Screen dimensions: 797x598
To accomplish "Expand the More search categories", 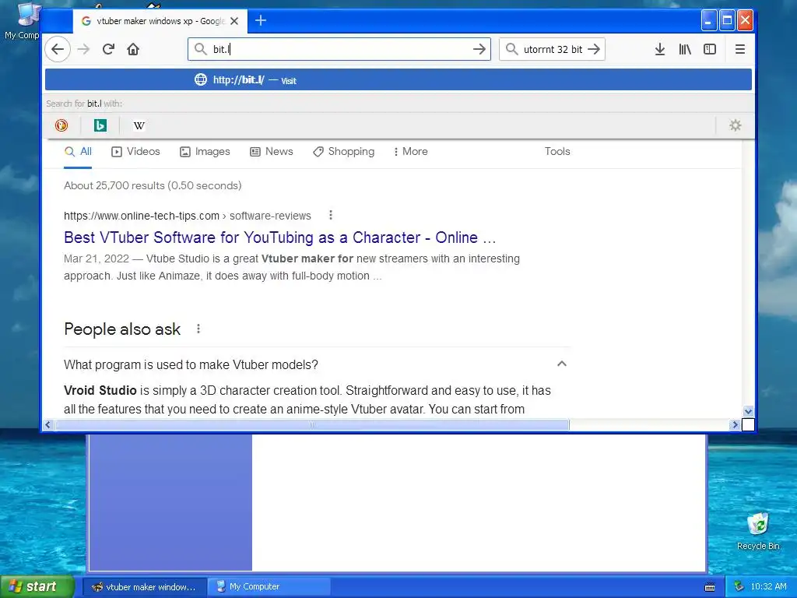I will coord(410,152).
